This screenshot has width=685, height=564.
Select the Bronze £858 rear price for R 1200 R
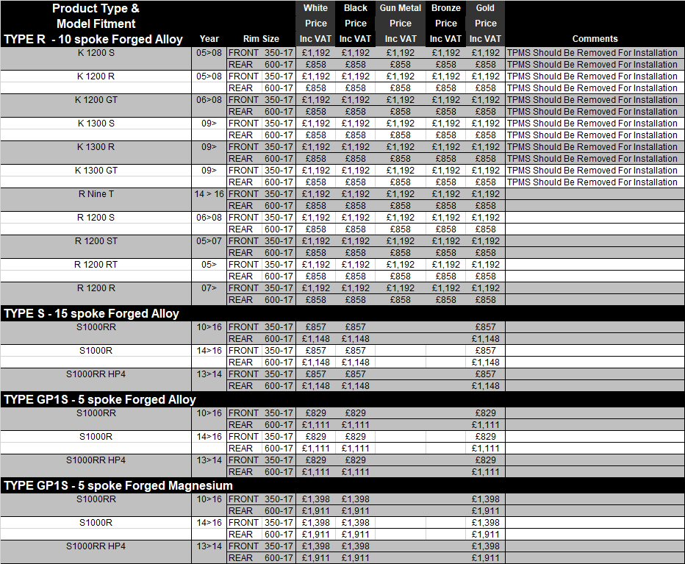click(445, 300)
